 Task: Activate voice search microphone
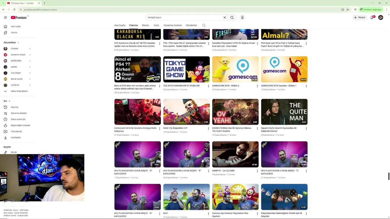coord(242,17)
